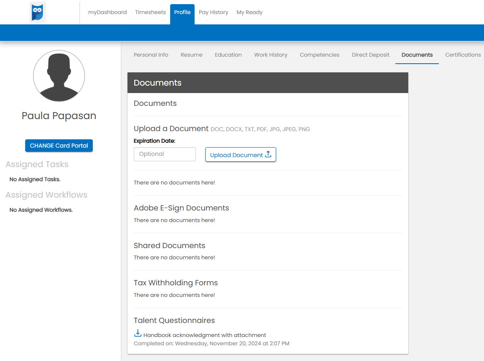
Task: Click the profile avatar silhouette
Action: point(59,76)
